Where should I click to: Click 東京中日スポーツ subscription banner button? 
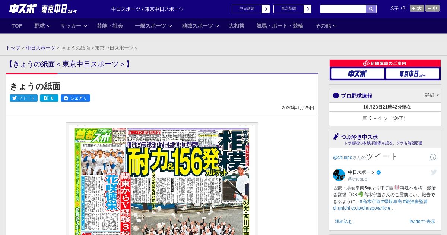412,73
